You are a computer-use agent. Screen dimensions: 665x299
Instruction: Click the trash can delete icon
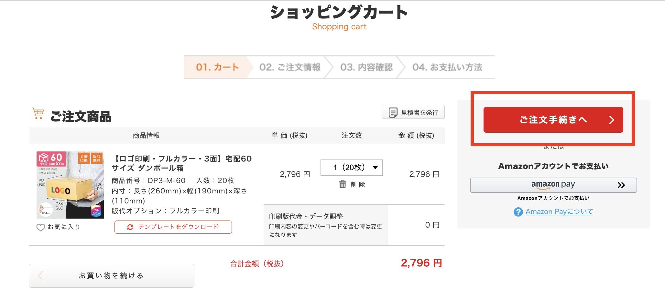pos(343,184)
